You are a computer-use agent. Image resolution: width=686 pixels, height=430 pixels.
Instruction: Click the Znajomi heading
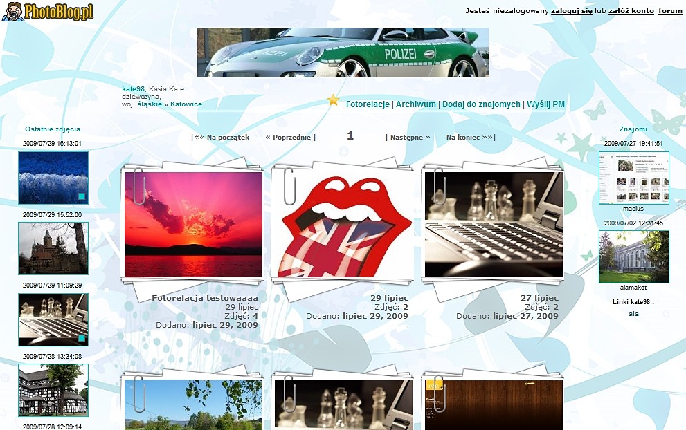(x=633, y=129)
